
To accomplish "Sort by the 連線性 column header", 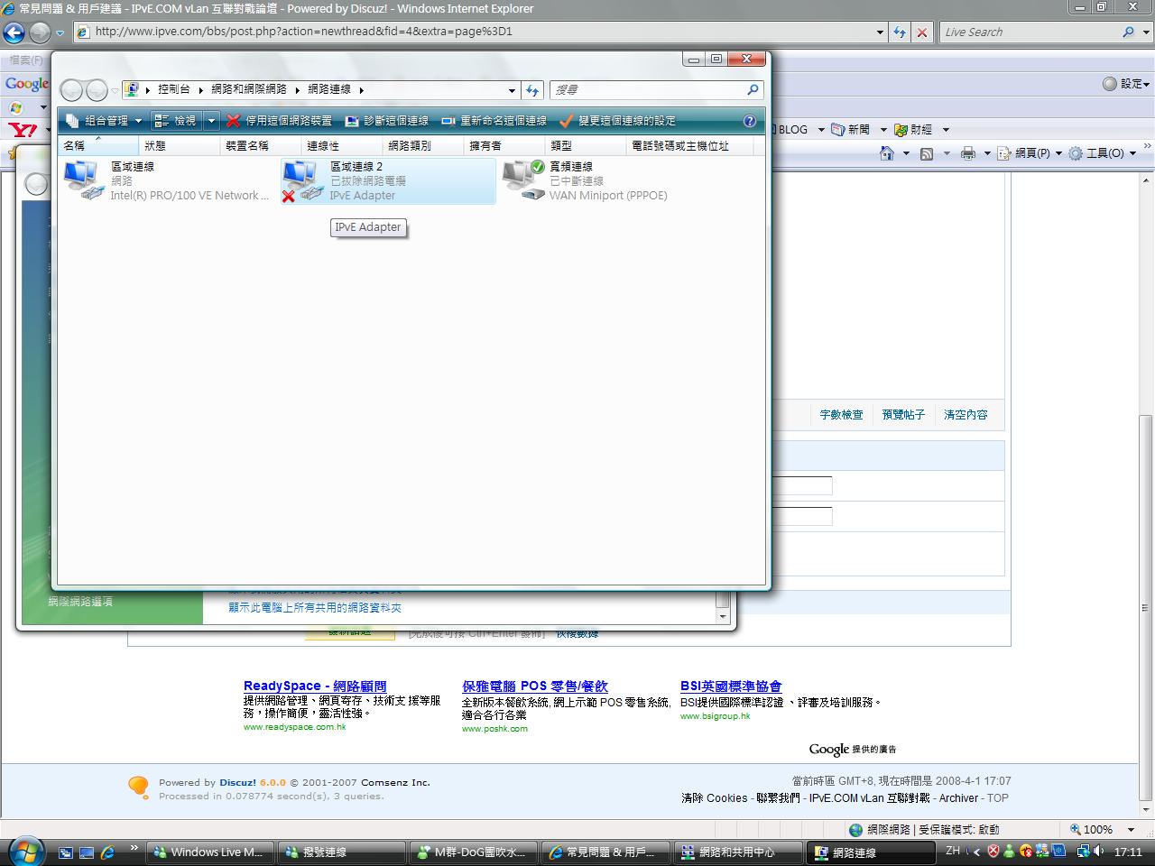I will coord(342,145).
